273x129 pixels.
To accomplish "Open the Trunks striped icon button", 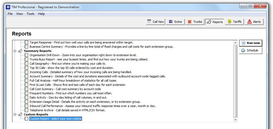I will pyautogui.click(x=195, y=22).
